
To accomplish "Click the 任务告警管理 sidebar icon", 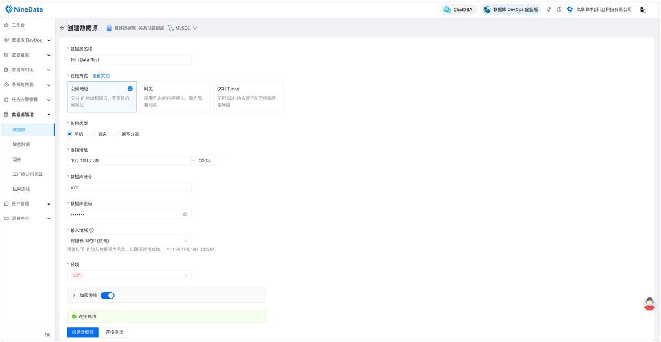I will point(6,100).
